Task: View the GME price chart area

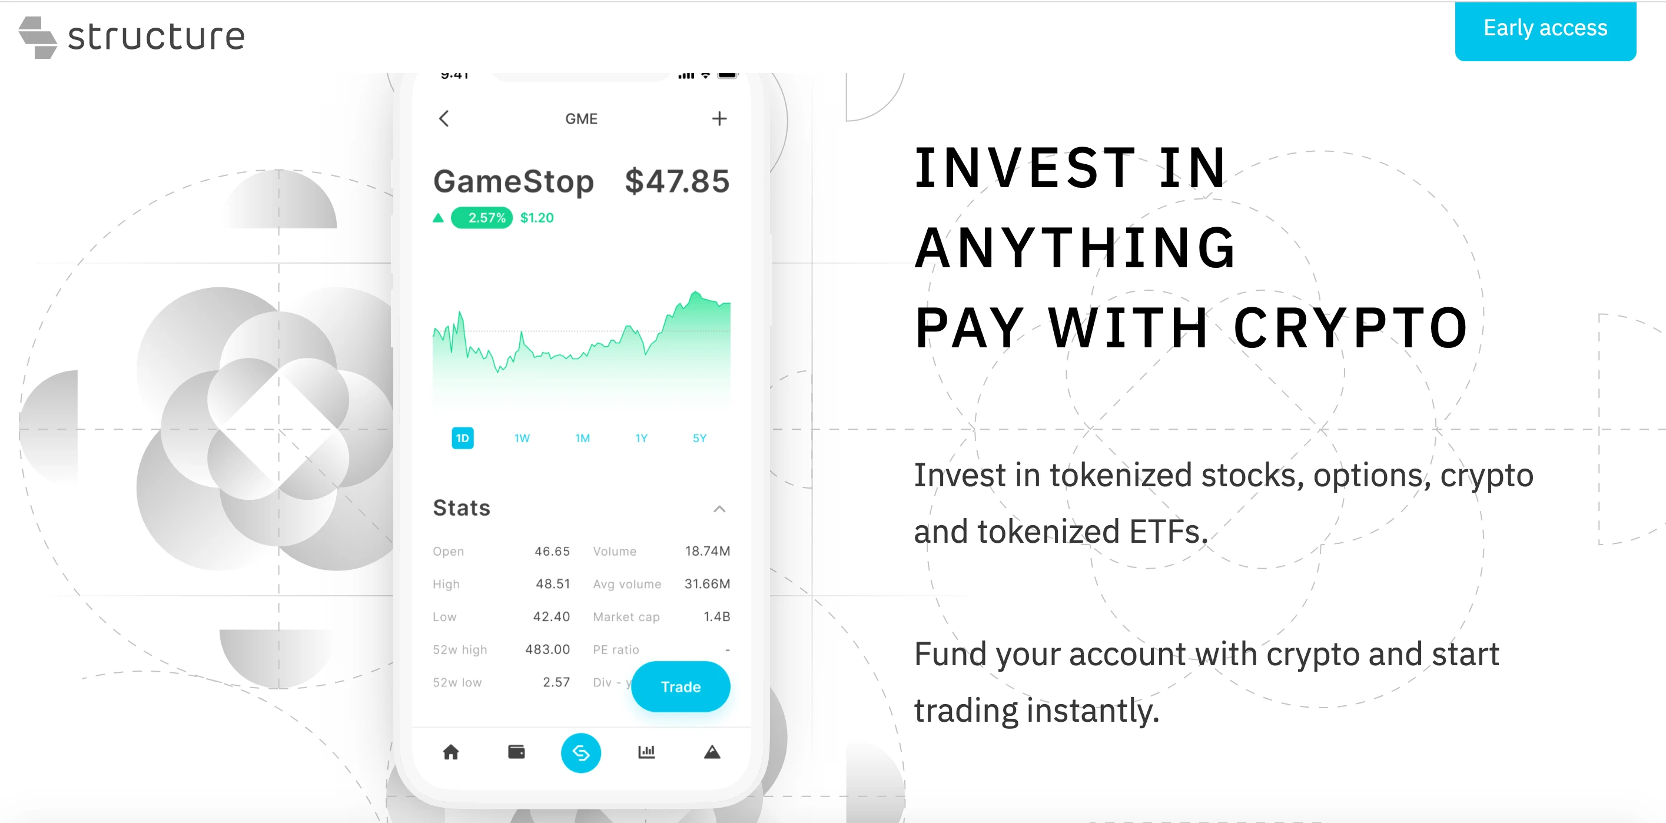Action: (581, 340)
